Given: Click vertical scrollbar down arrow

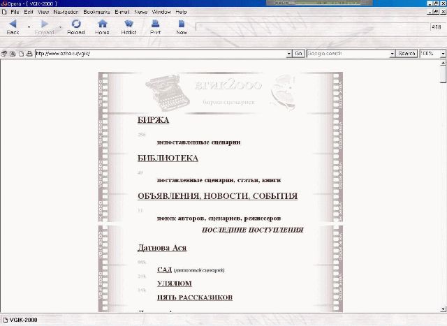Looking at the screenshot, I should tap(443, 309).
